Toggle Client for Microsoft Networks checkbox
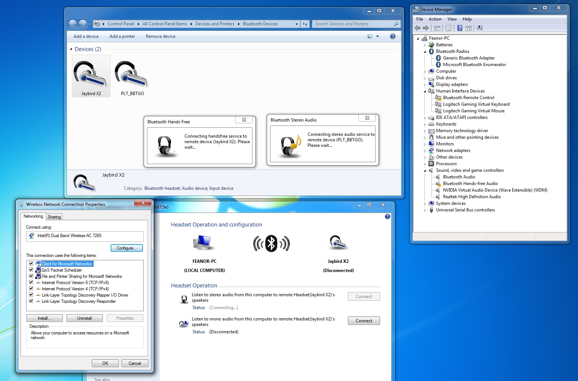The width and height of the screenshot is (578, 381). pos(31,264)
